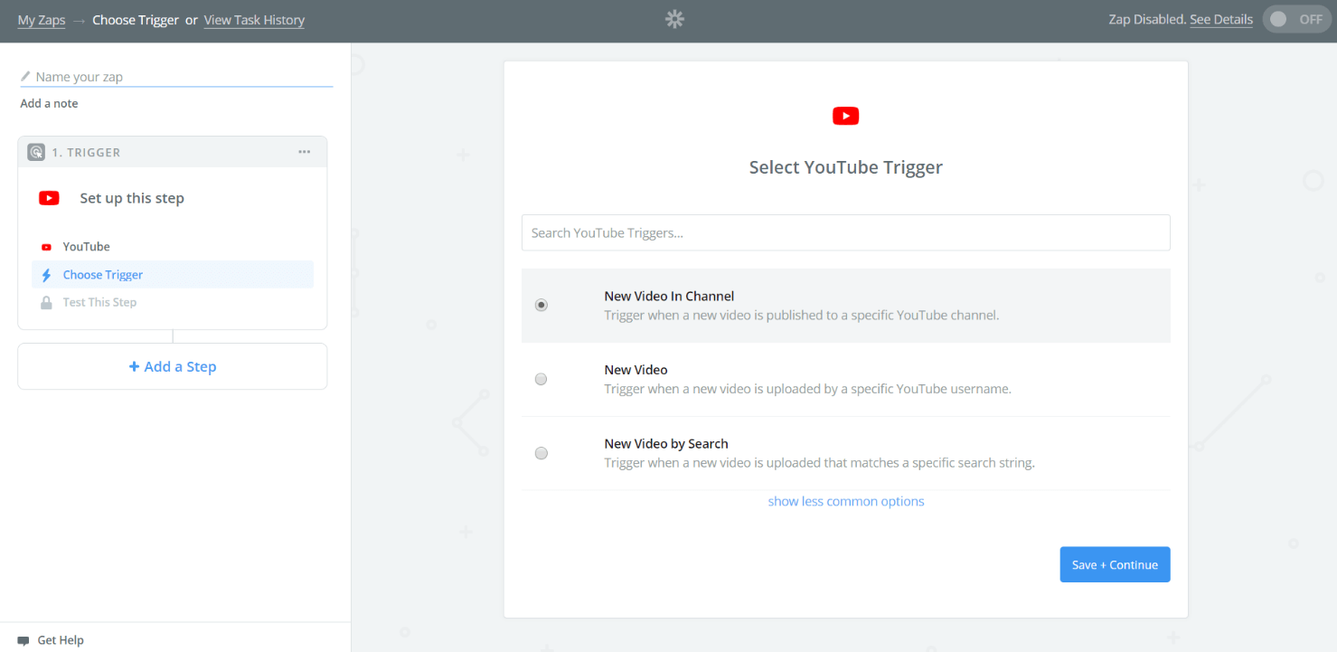This screenshot has width=1337, height=652.
Task: Open See Details about the disabled Zap
Action: pyautogui.click(x=1220, y=19)
